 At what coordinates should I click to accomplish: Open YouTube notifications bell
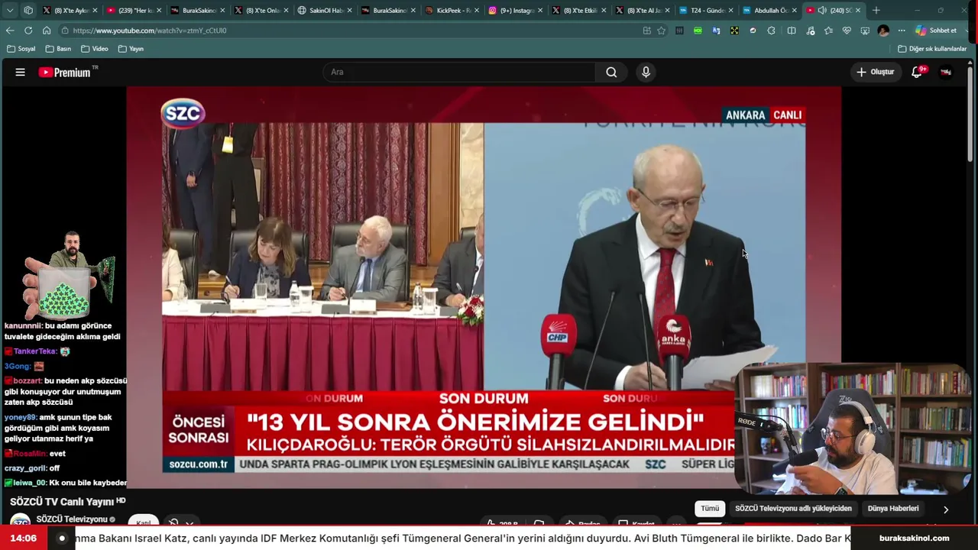point(917,72)
